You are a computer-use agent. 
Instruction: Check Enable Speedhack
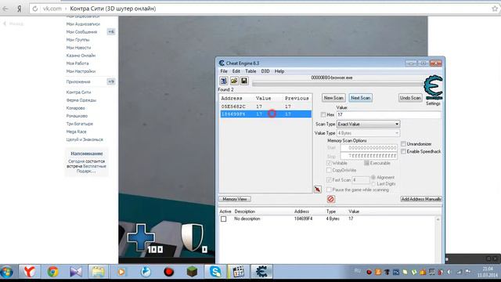[x=403, y=151]
